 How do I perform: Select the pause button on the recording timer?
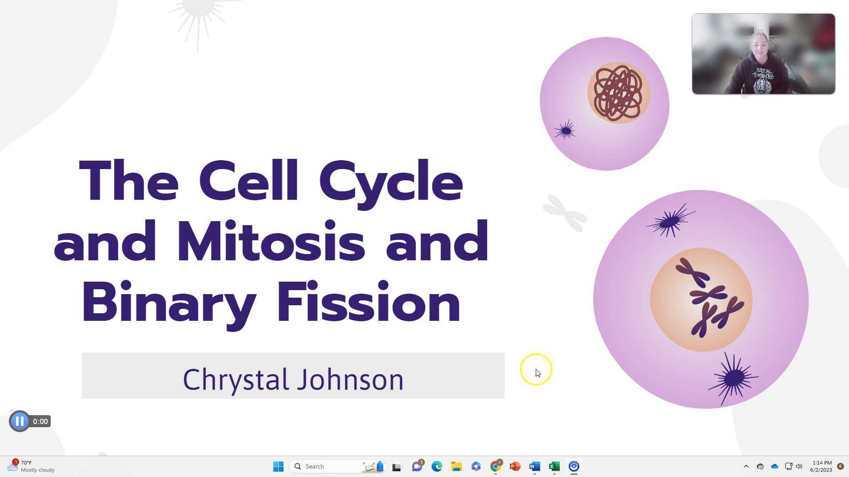(x=20, y=421)
